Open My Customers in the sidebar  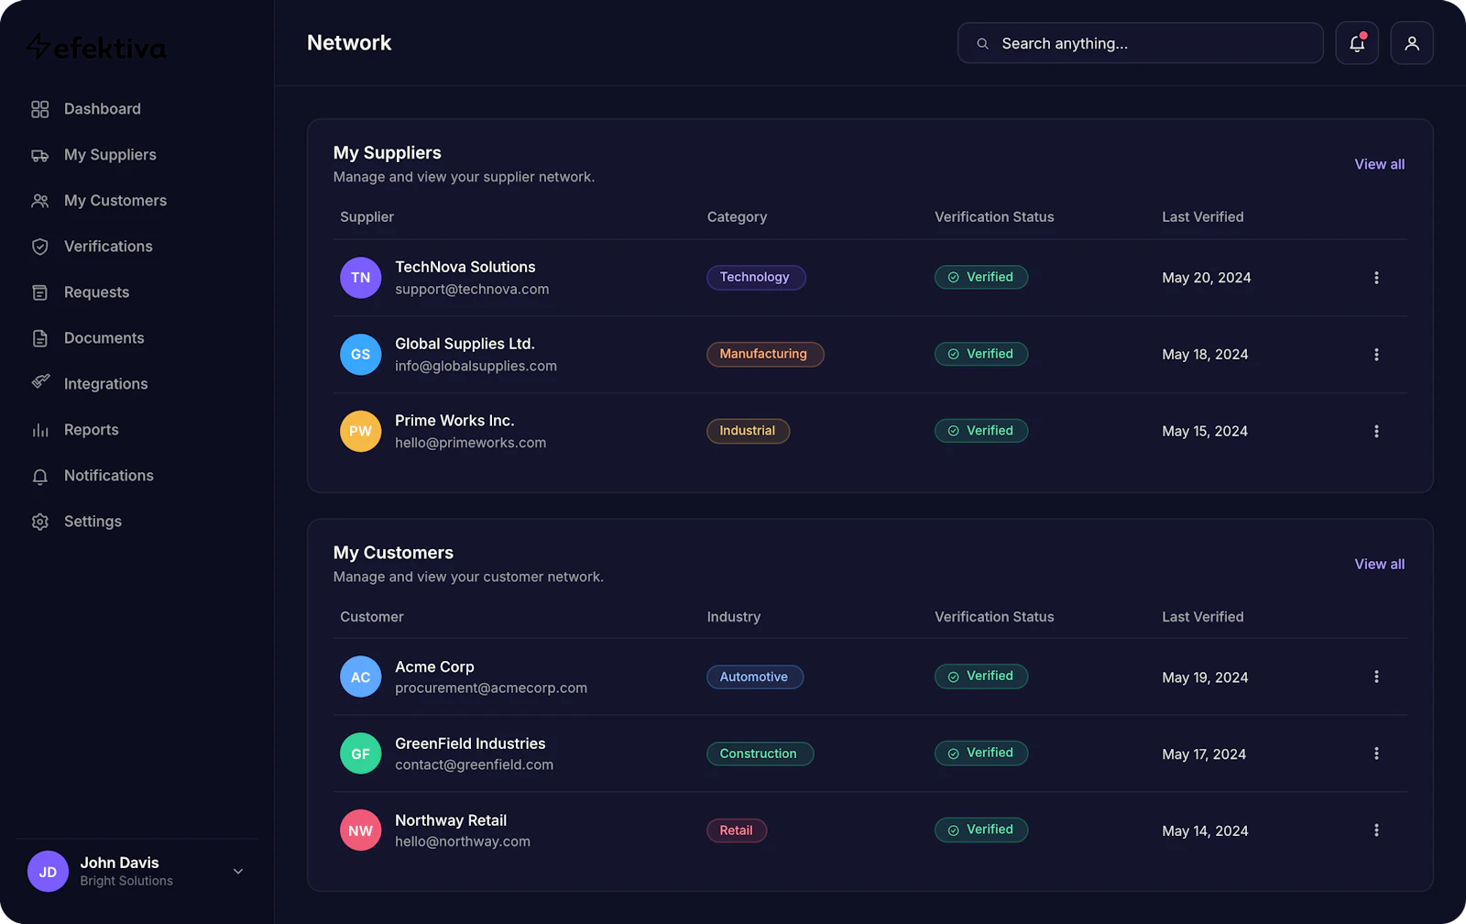[x=115, y=201]
